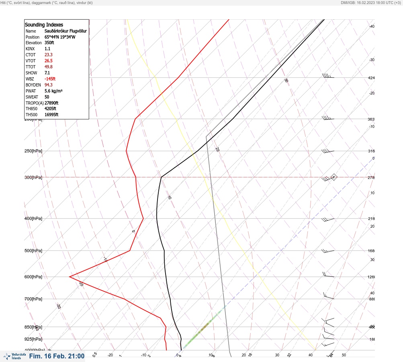Select the wind barb beside the 424 label
Image resolution: width=403 pixels, height=362 pixels.
pyautogui.click(x=328, y=76)
